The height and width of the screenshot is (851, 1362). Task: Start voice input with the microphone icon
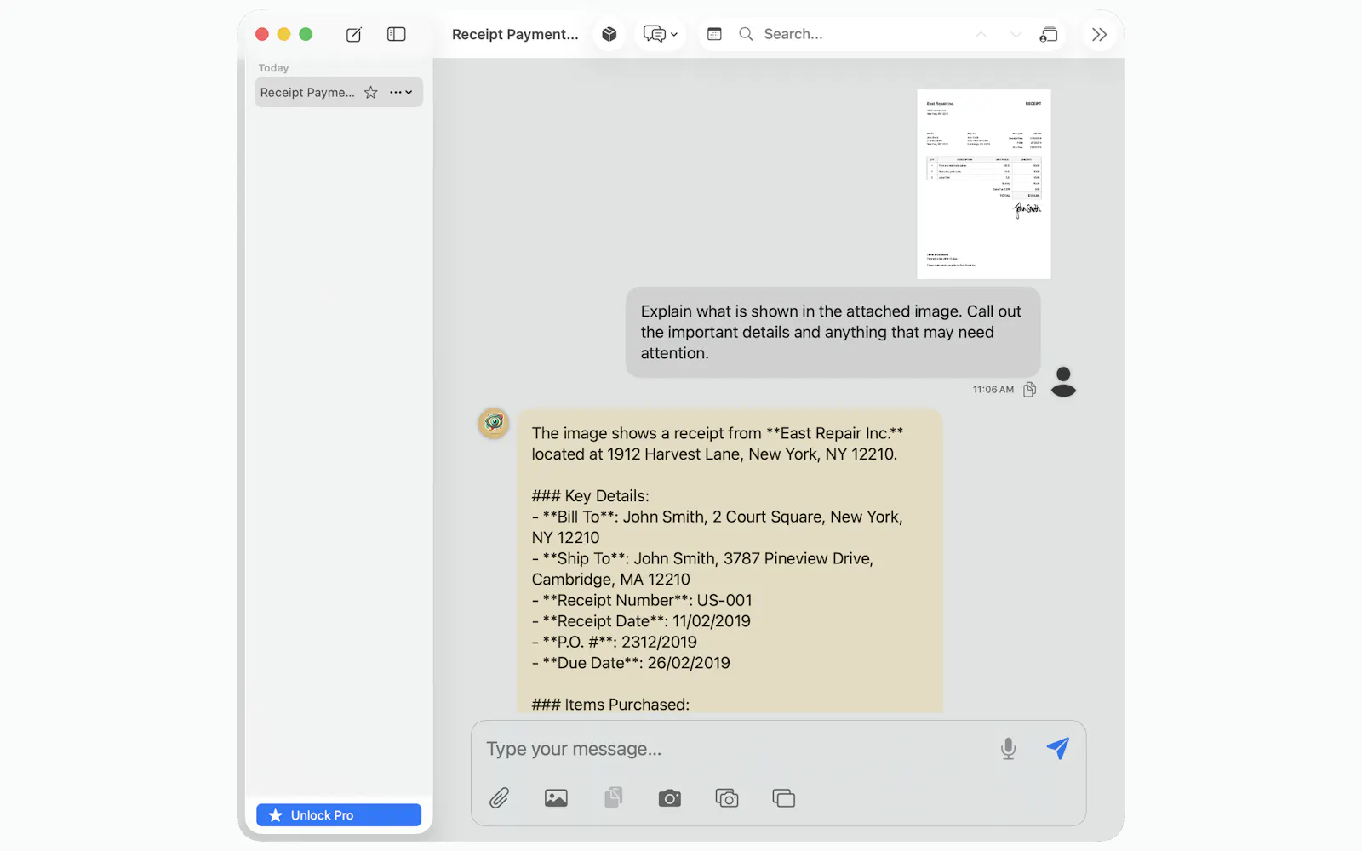click(1009, 749)
